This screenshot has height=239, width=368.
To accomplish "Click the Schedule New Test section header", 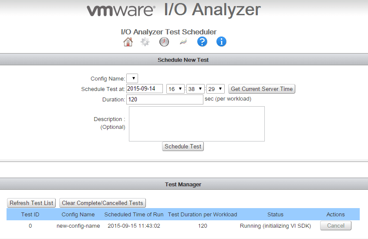I will pos(183,60).
